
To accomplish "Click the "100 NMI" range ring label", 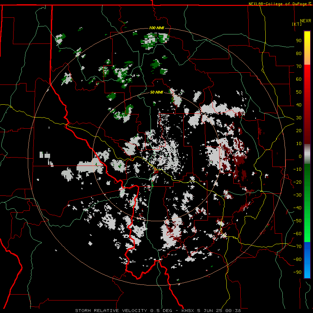I will pos(156,28).
